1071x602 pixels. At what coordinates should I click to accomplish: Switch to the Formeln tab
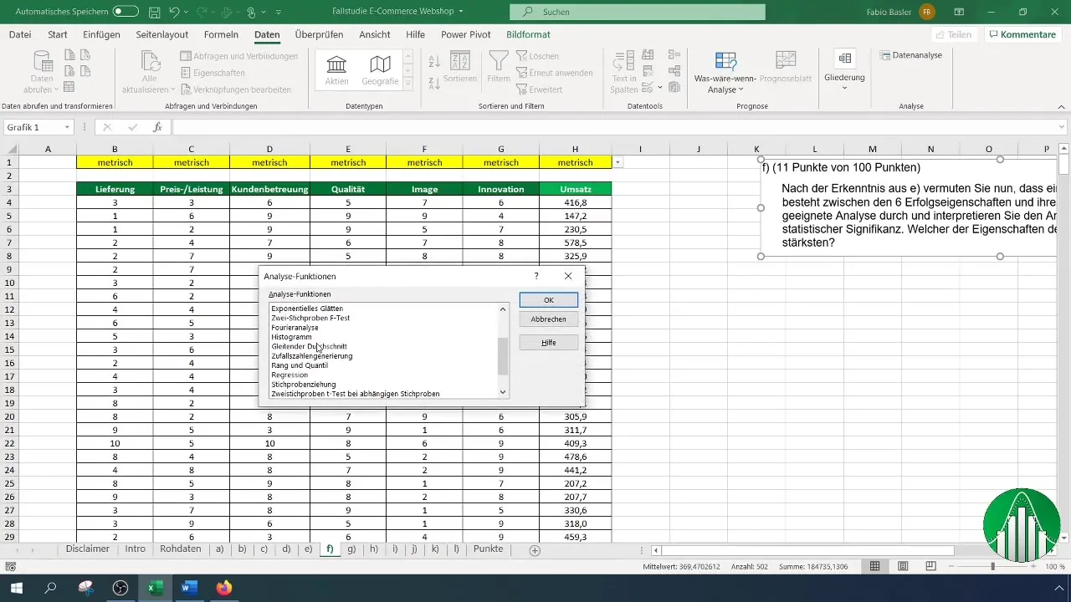[221, 34]
